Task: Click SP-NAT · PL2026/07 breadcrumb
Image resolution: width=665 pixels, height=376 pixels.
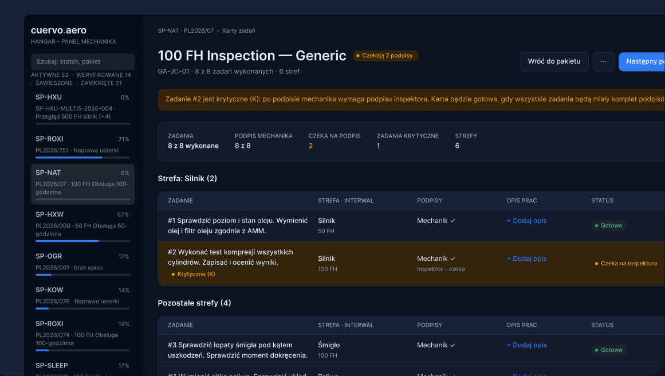Action: [186, 30]
